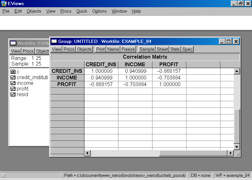Click the vertical scrollbar thumb in Group window
The width and height of the screenshot is (252, 180).
click(237, 126)
